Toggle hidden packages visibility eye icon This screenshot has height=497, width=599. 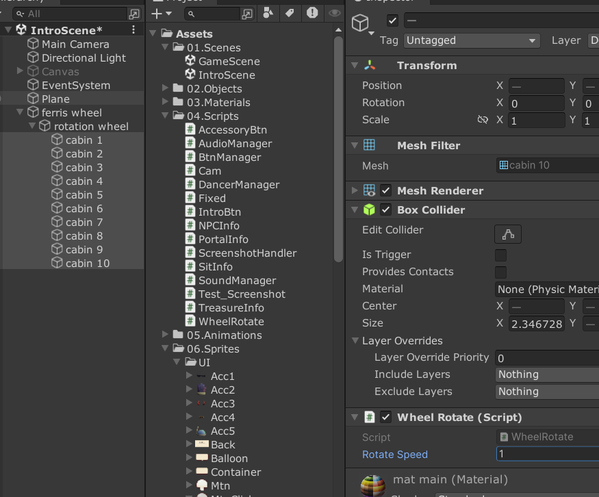tap(334, 14)
